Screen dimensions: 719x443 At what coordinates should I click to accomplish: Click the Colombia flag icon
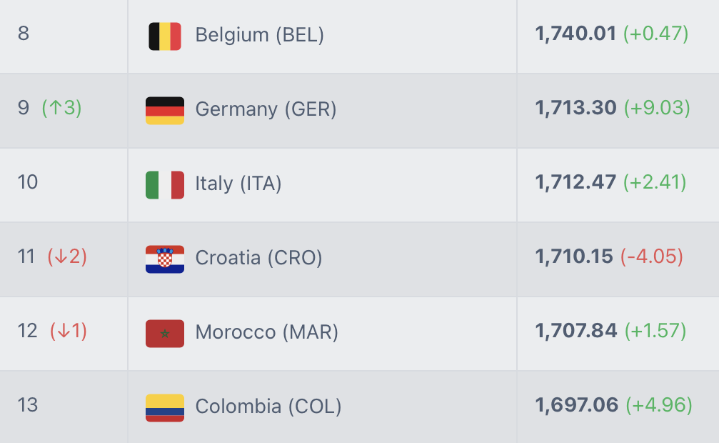164,407
